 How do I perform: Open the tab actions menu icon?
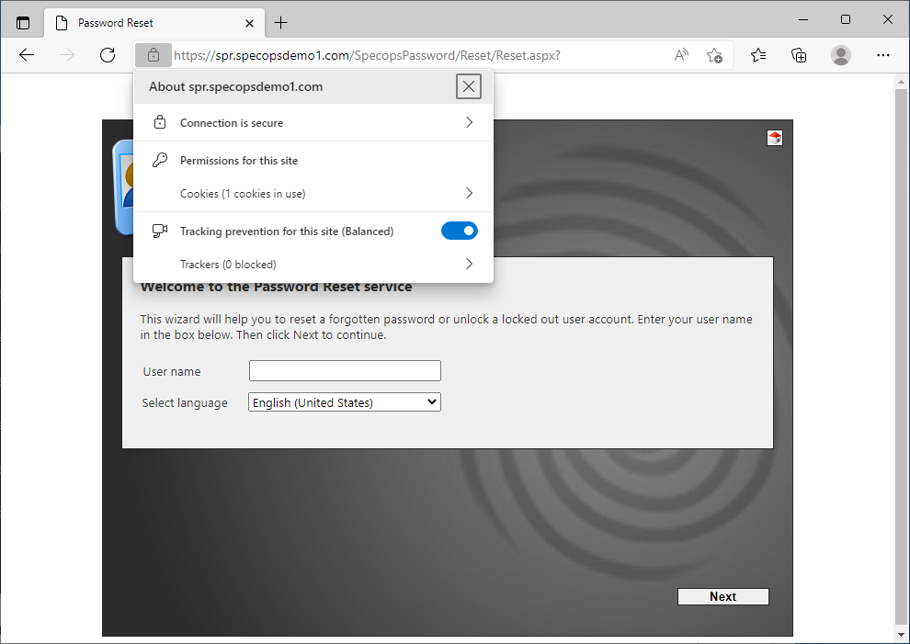[x=23, y=23]
